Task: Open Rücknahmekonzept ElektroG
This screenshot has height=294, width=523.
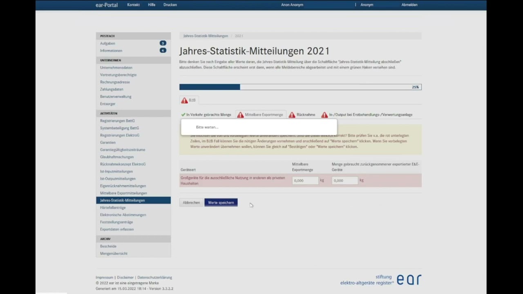Action: coord(123,164)
